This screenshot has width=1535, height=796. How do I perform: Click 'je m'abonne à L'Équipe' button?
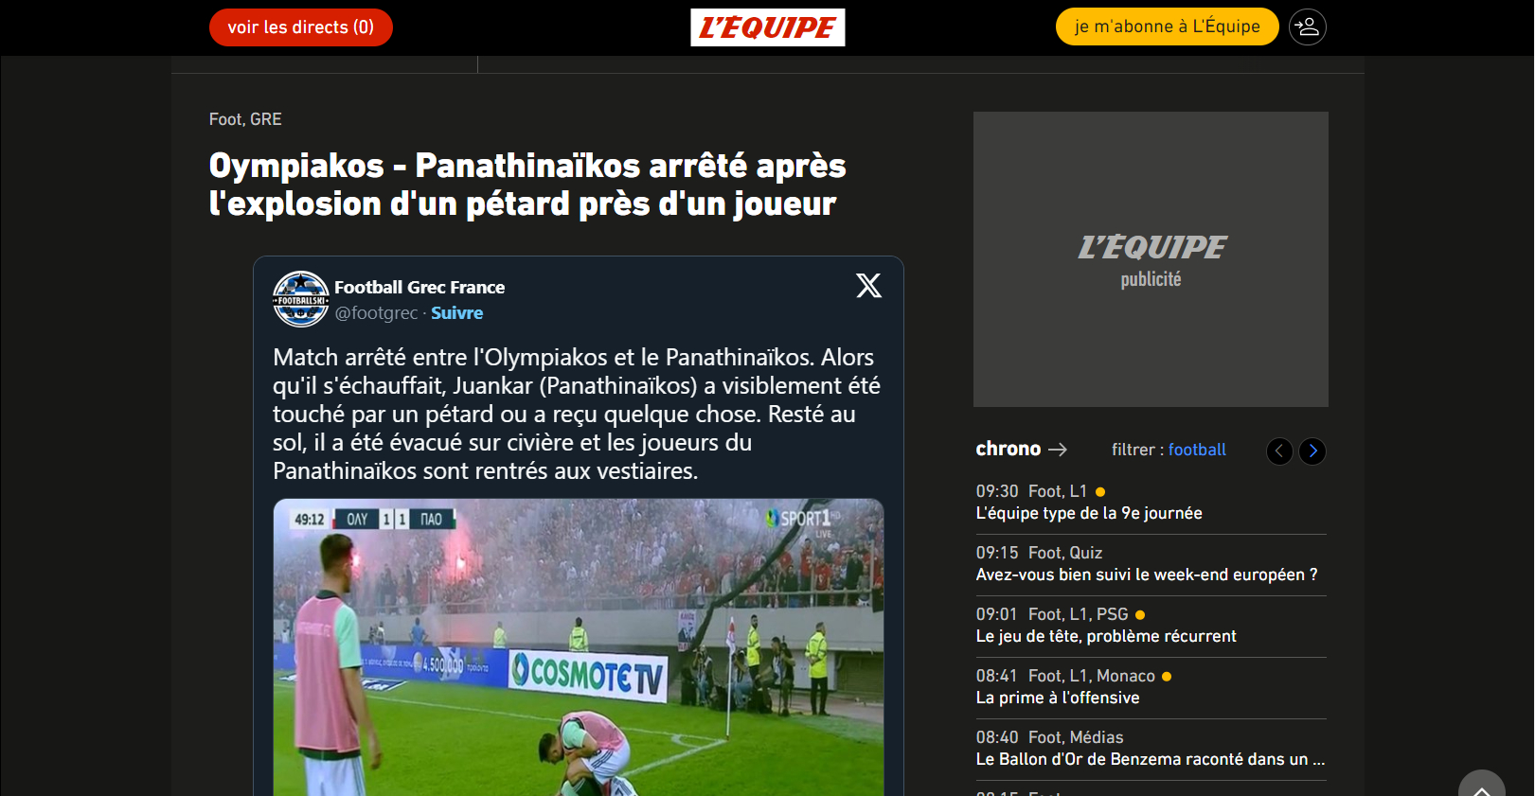[x=1168, y=27]
